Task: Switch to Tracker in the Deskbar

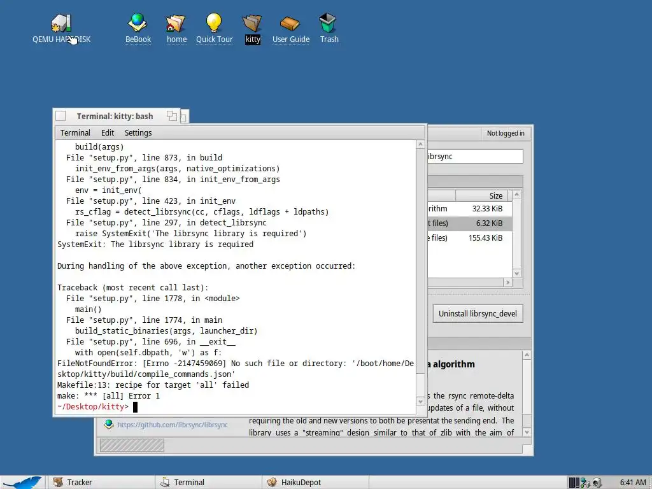Action: [101, 483]
